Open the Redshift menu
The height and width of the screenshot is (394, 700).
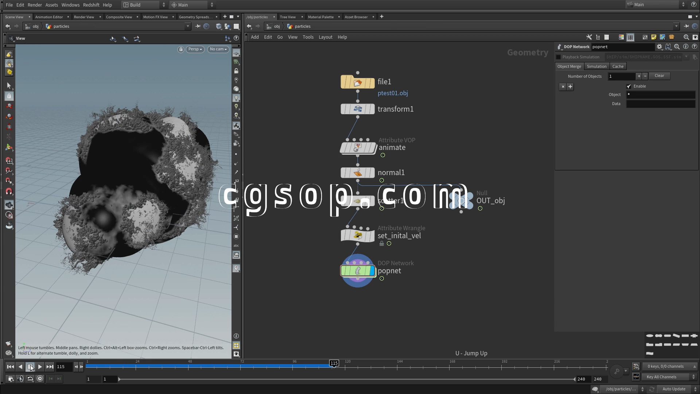coord(91,5)
